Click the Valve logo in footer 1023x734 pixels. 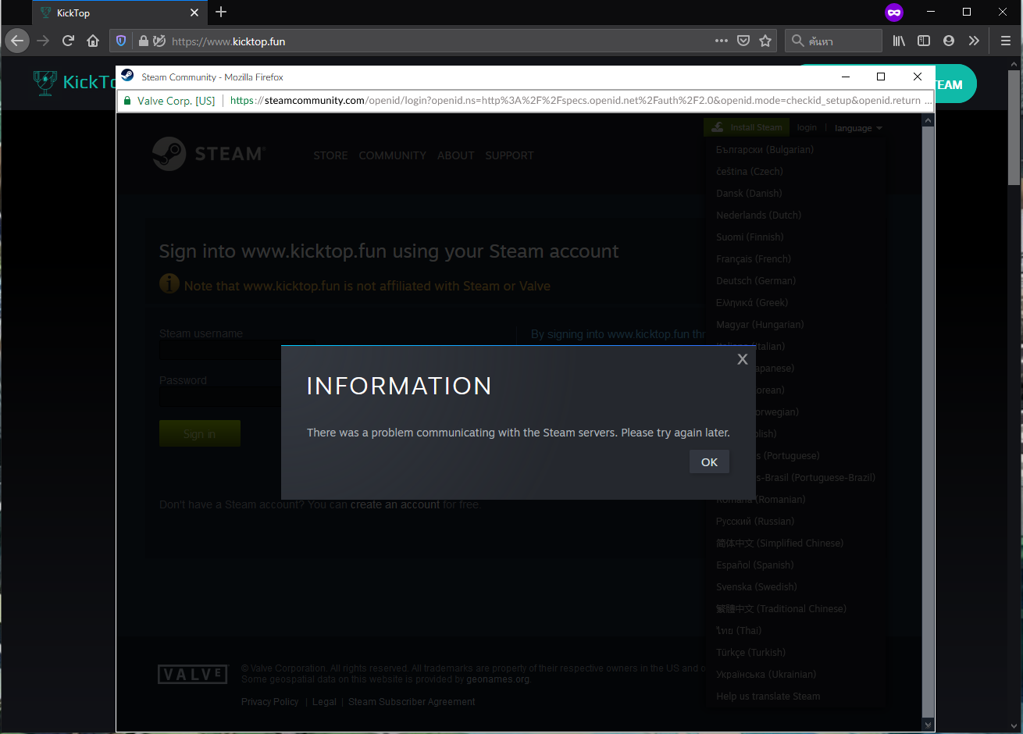pyautogui.click(x=193, y=674)
